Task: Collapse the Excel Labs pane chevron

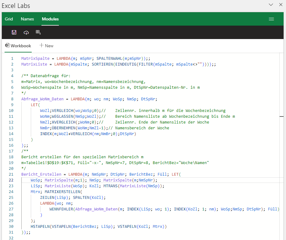Action: 271,5
